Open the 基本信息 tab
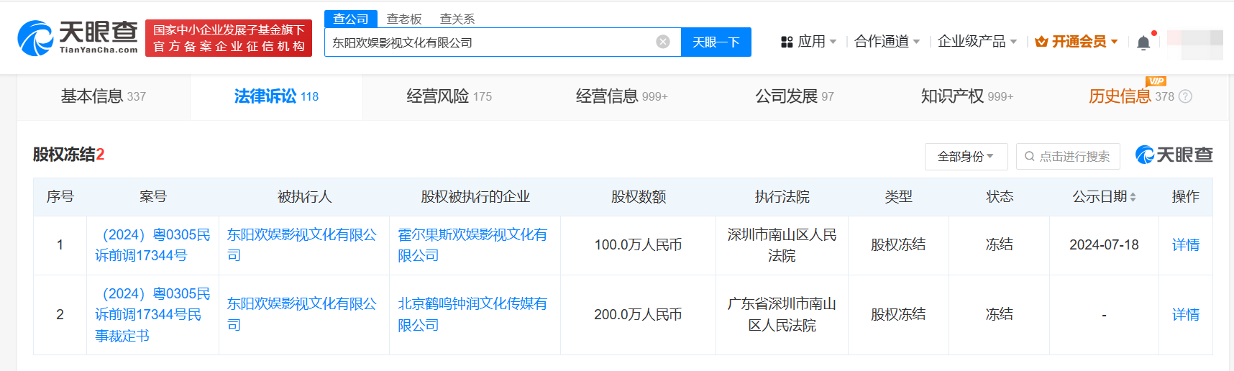Image resolution: width=1234 pixels, height=371 pixels. pos(104,96)
